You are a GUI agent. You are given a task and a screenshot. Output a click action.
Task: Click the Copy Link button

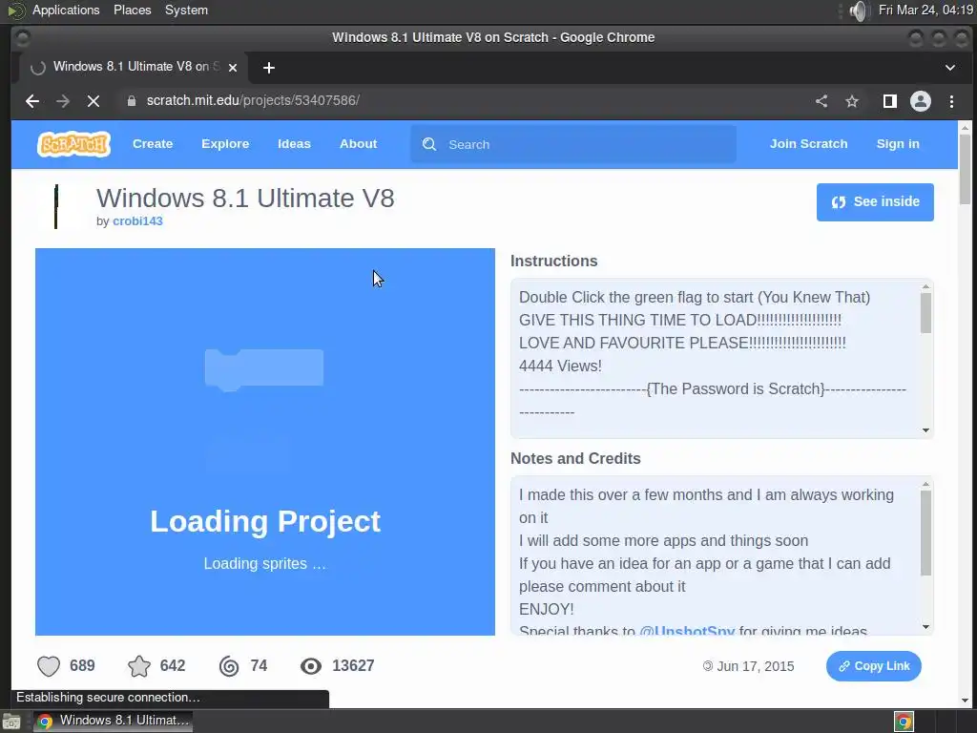point(874,666)
